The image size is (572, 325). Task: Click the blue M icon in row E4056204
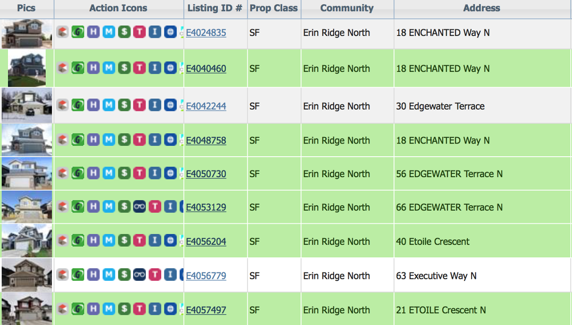(x=109, y=241)
